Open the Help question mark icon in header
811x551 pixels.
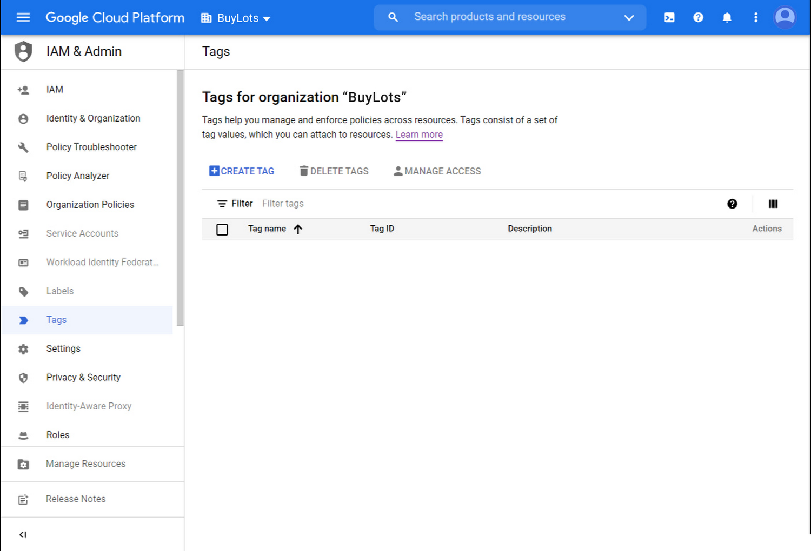pyautogui.click(x=698, y=17)
